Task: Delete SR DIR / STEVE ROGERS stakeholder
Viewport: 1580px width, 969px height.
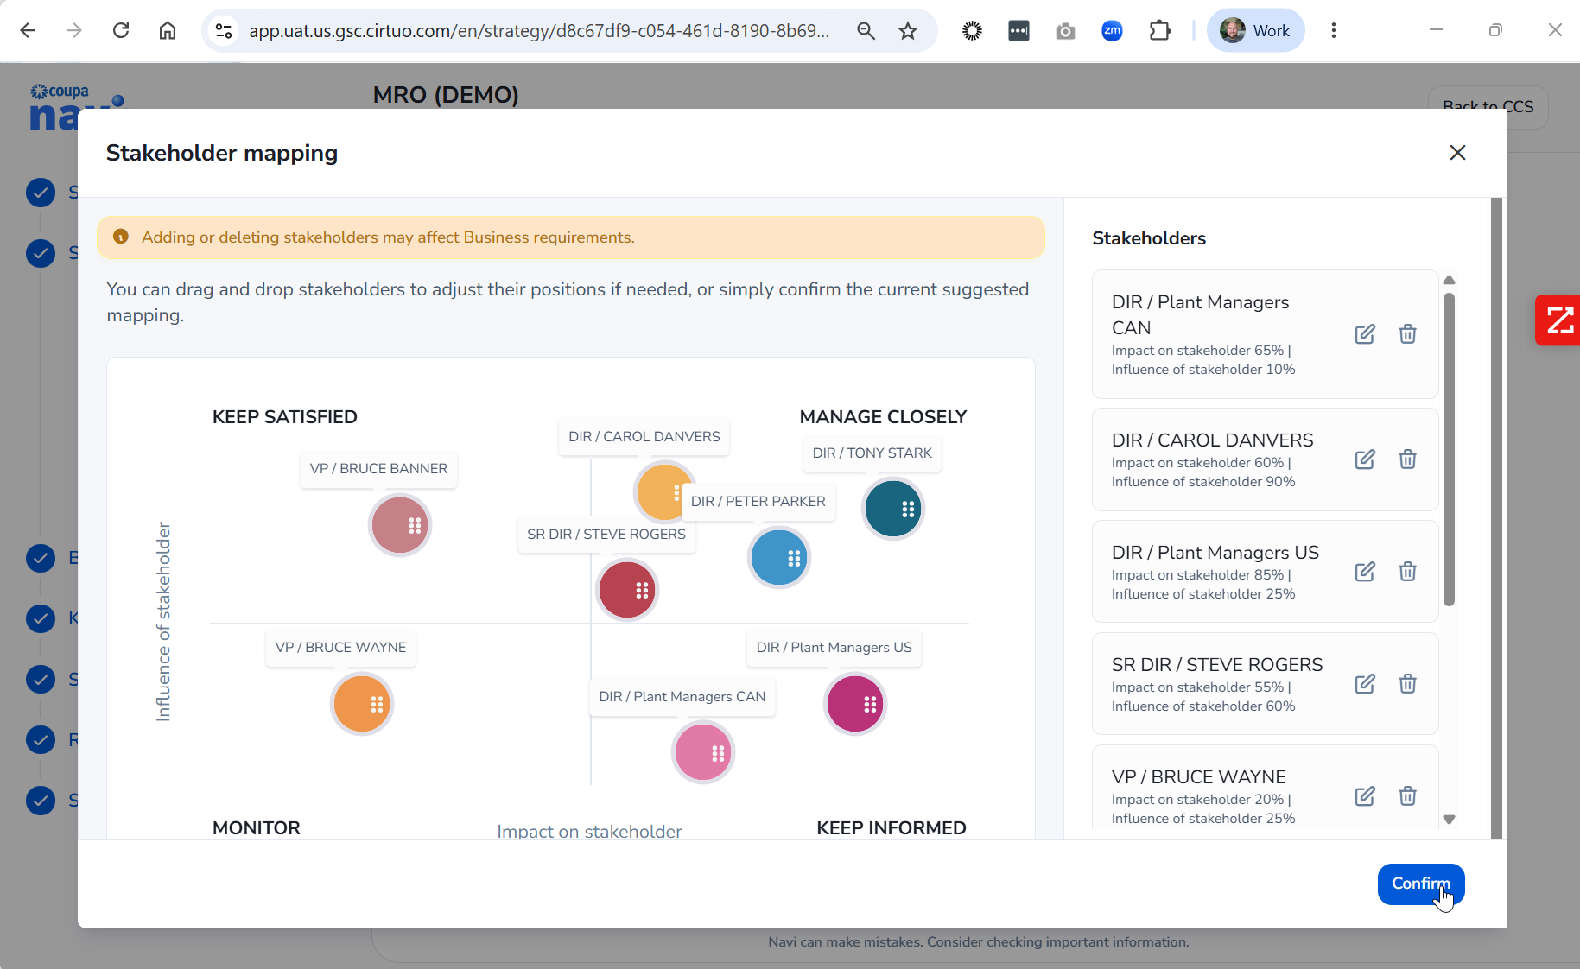Action: [1407, 684]
